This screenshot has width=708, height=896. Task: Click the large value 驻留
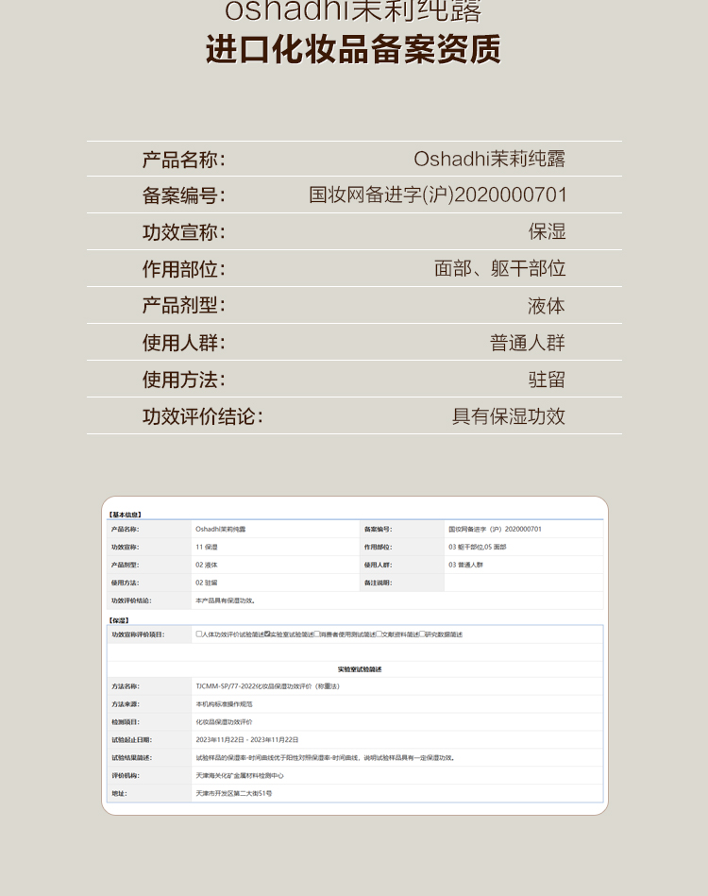click(x=547, y=380)
